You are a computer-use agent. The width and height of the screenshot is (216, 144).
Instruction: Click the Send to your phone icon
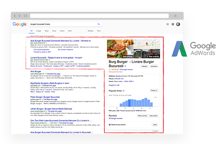point(110,125)
